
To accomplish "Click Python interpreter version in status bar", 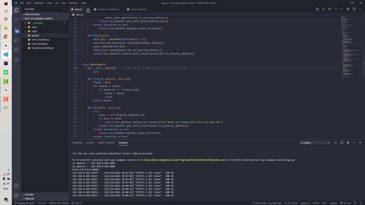I will pyautogui.click(x=59, y=203).
